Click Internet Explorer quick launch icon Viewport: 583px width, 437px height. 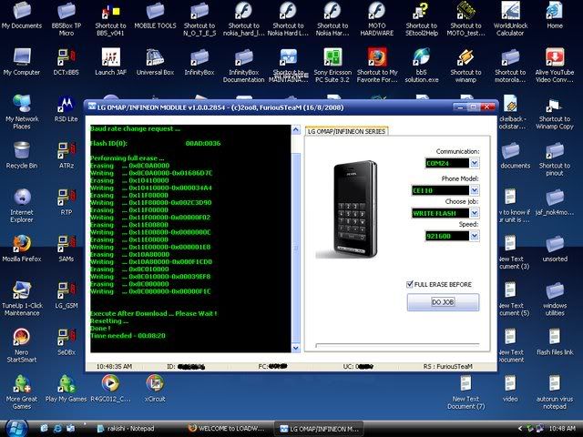pyautogui.click(x=57, y=429)
